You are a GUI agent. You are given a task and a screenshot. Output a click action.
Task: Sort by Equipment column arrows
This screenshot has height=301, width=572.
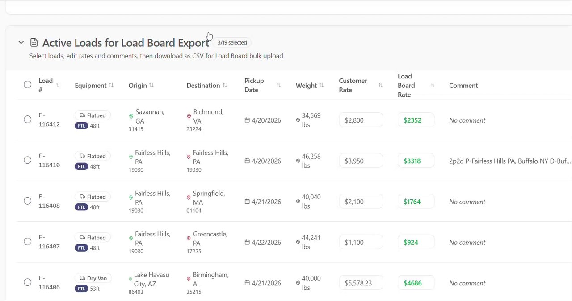111,85
